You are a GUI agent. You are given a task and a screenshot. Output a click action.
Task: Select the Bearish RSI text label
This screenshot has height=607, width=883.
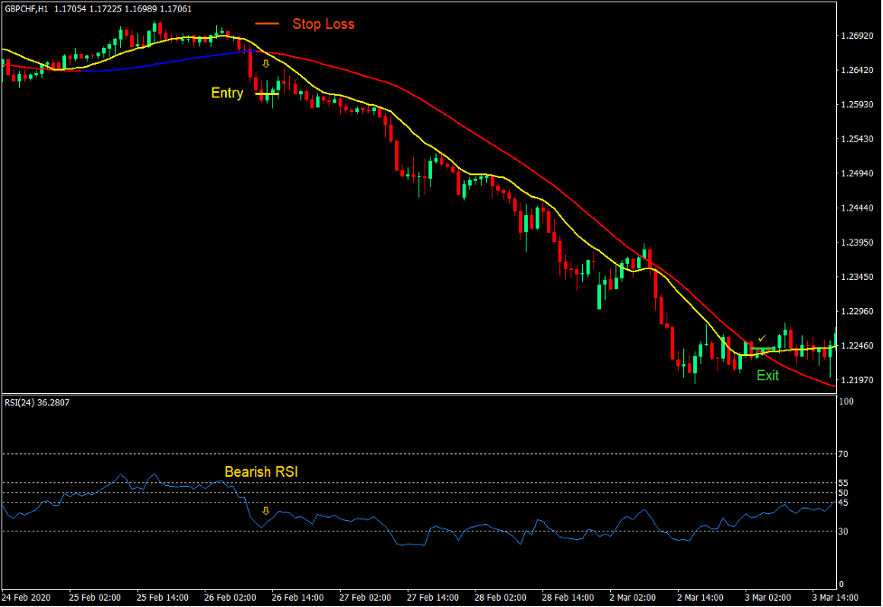coord(261,472)
